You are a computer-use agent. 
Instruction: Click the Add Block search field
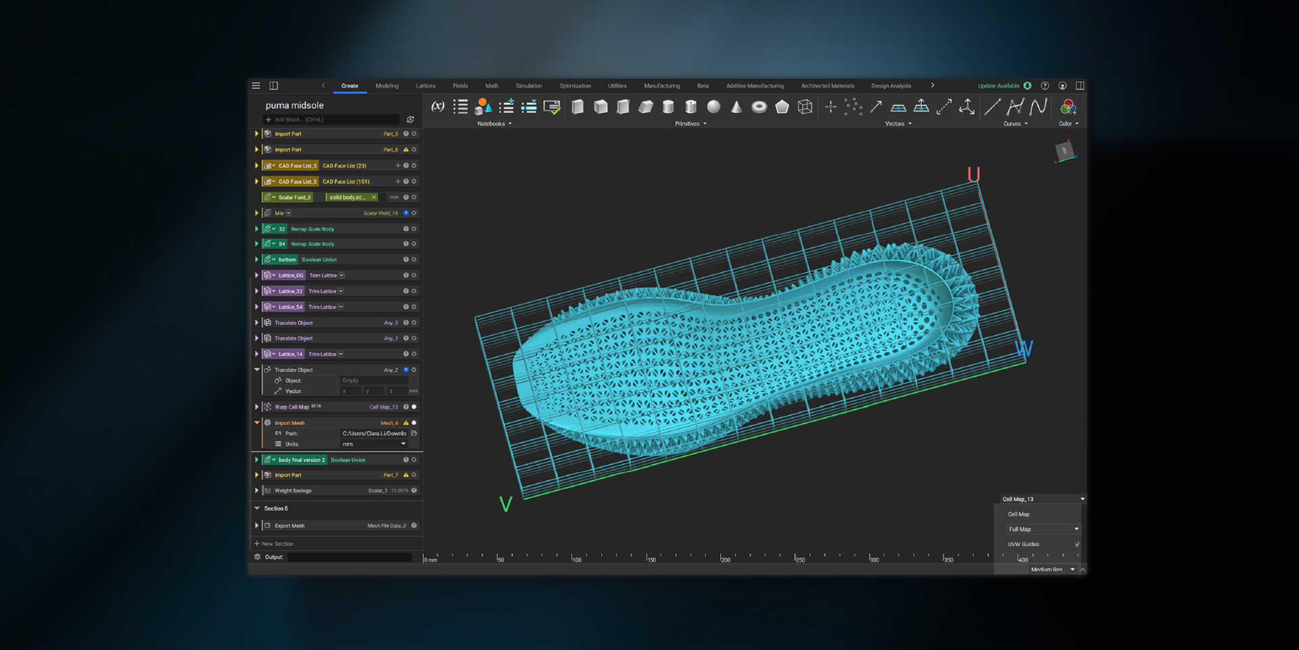click(x=331, y=120)
